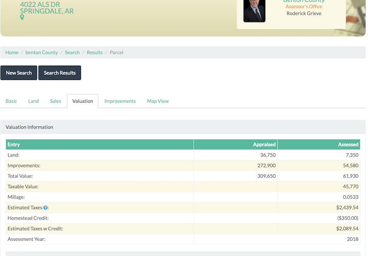368x256 pixels.
Task: Click the Total Value: row label
Action: coord(20,176)
